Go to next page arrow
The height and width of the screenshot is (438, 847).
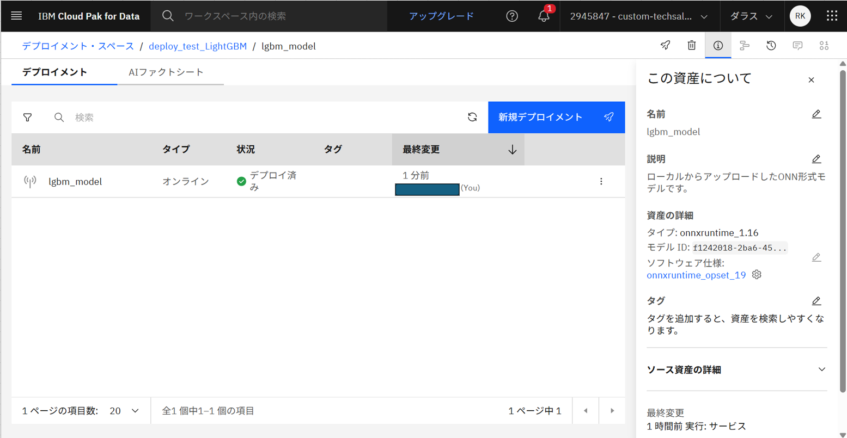coord(612,411)
